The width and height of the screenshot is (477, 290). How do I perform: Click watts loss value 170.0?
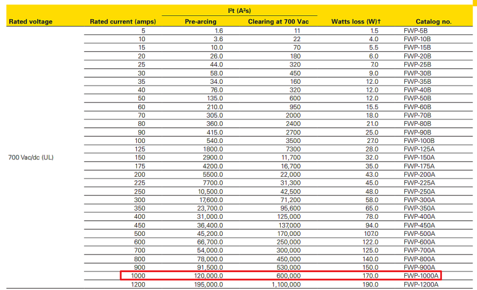370,276
